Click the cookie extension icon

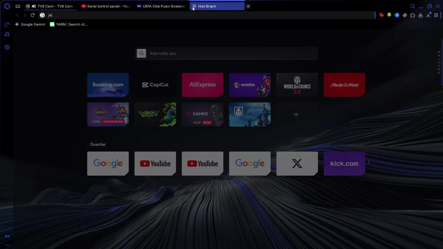pos(405,15)
